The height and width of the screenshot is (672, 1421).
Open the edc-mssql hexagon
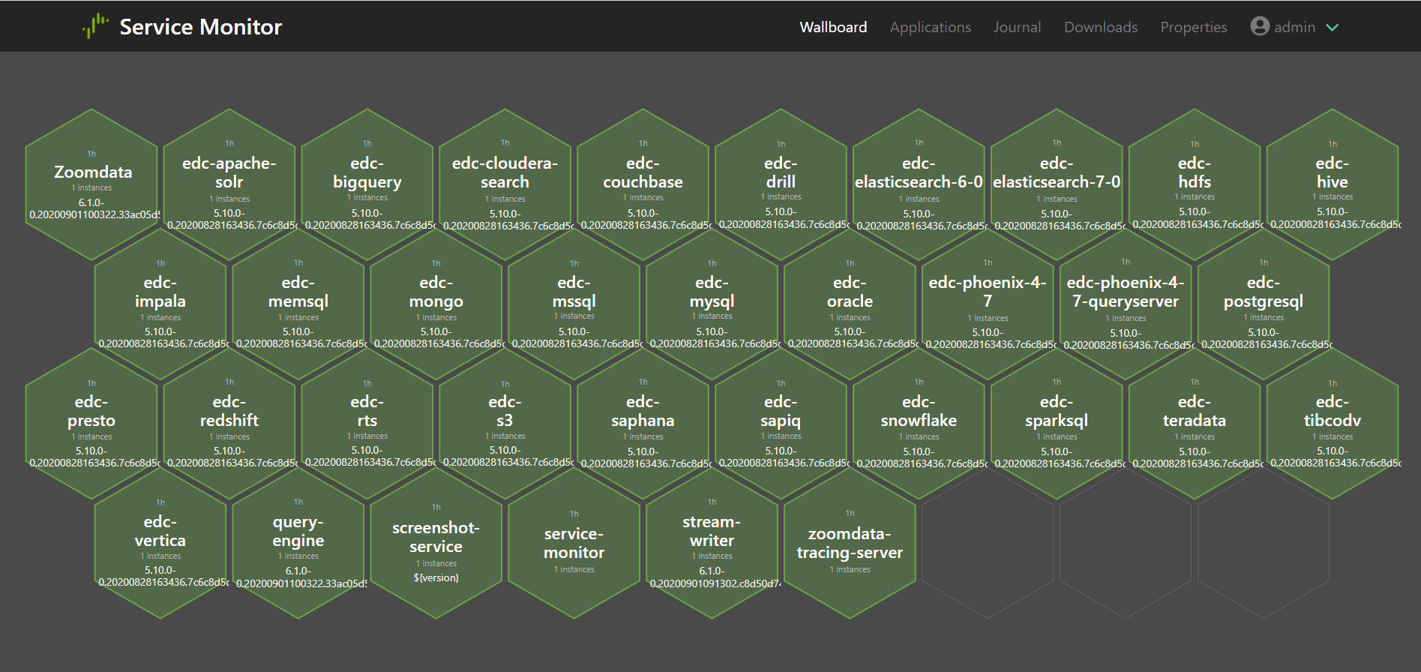pos(574,304)
